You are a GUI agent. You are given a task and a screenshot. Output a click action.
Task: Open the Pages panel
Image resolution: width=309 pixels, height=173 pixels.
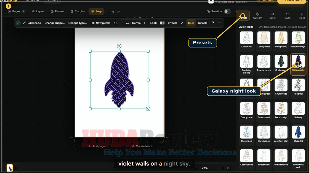tap(16, 11)
